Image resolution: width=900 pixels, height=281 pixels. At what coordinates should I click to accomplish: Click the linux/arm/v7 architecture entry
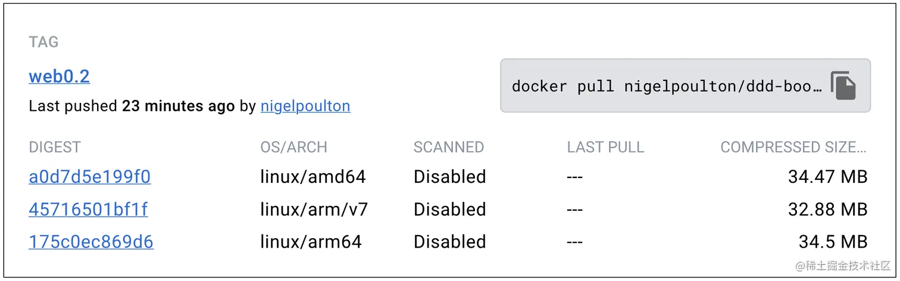coord(313,210)
